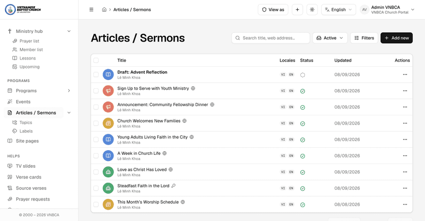Open the English language dropdown
The image size is (425, 221).
(x=339, y=9)
